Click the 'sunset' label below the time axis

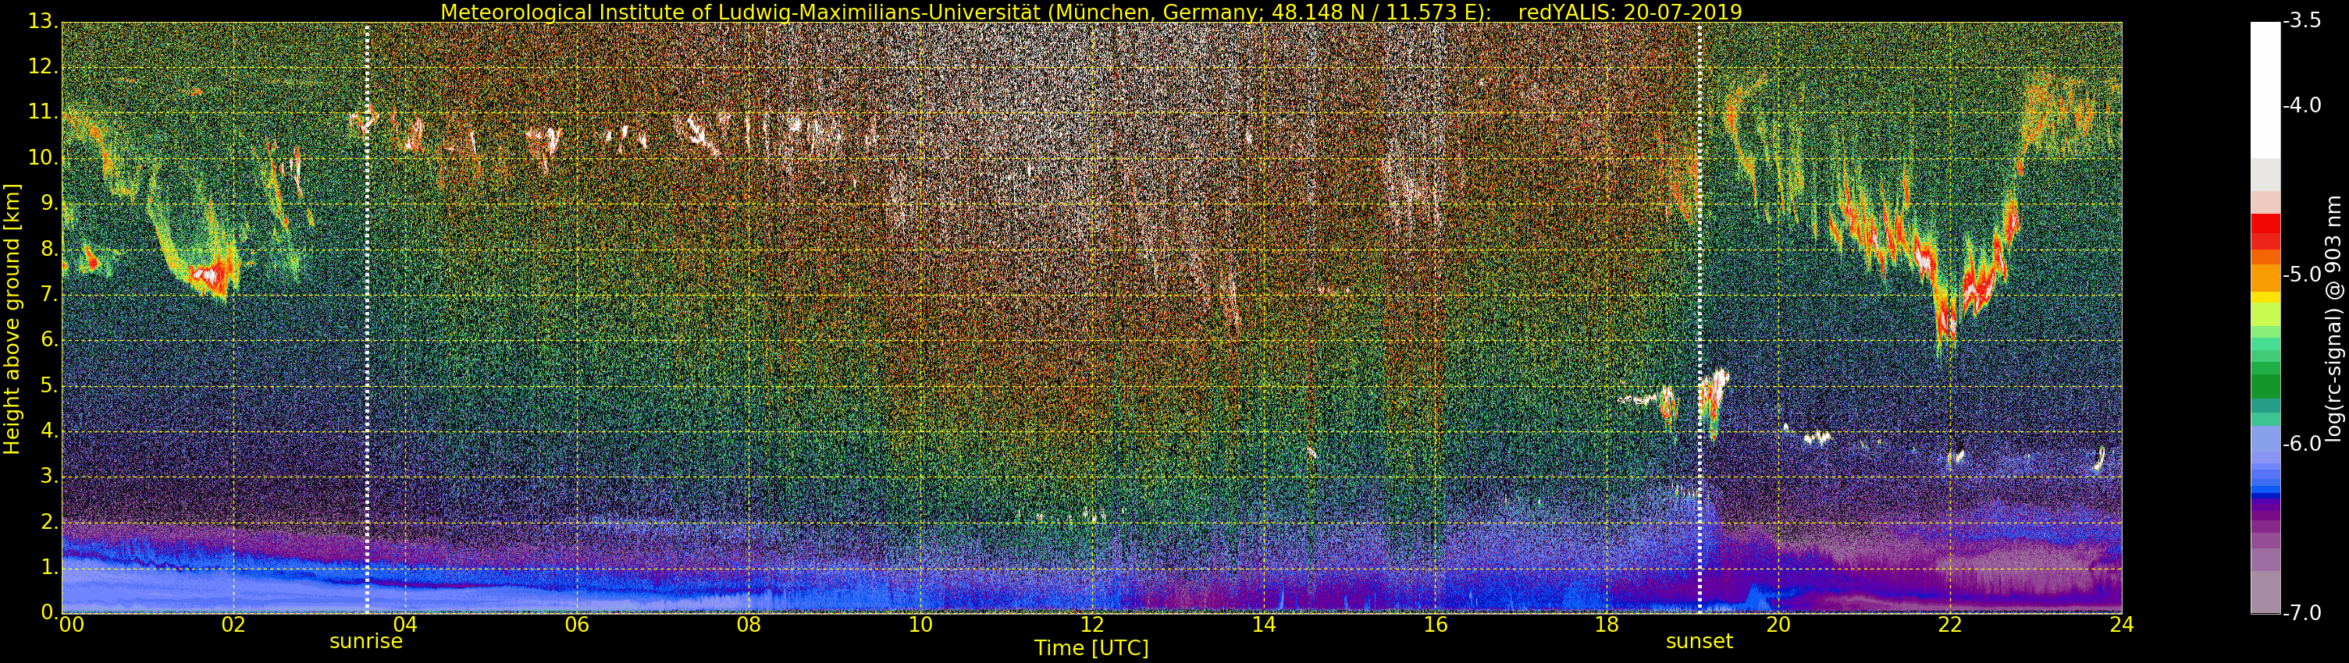pyautogui.click(x=1699, y=641)
